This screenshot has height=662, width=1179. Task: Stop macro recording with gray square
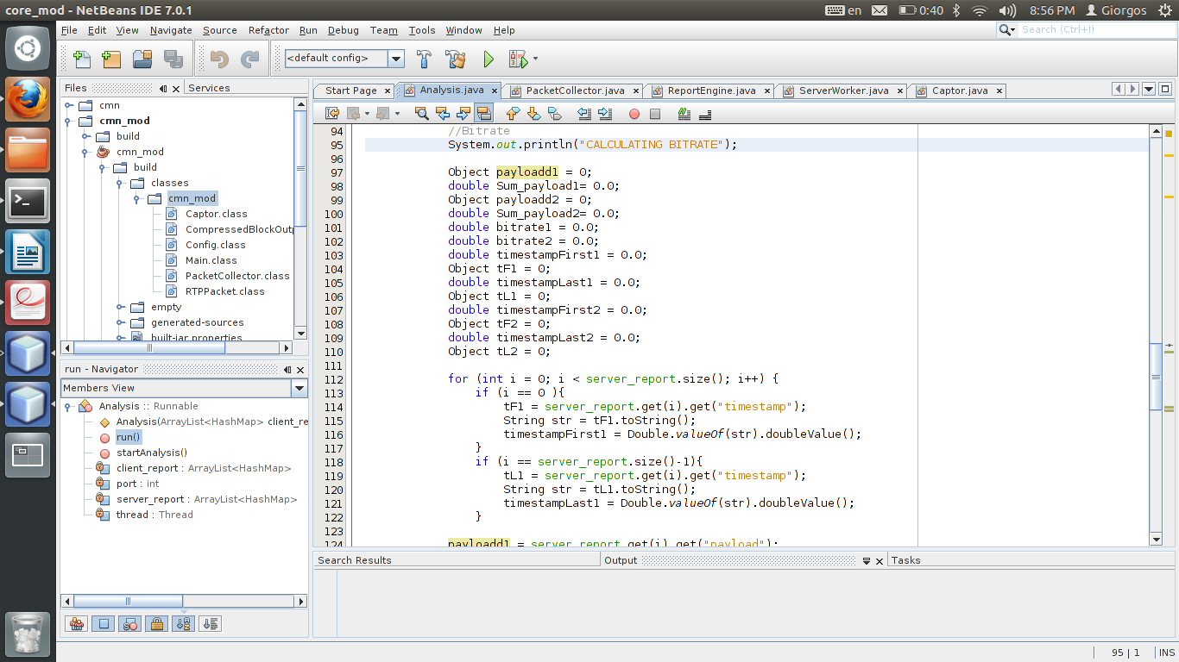click(x=655, y=114)
